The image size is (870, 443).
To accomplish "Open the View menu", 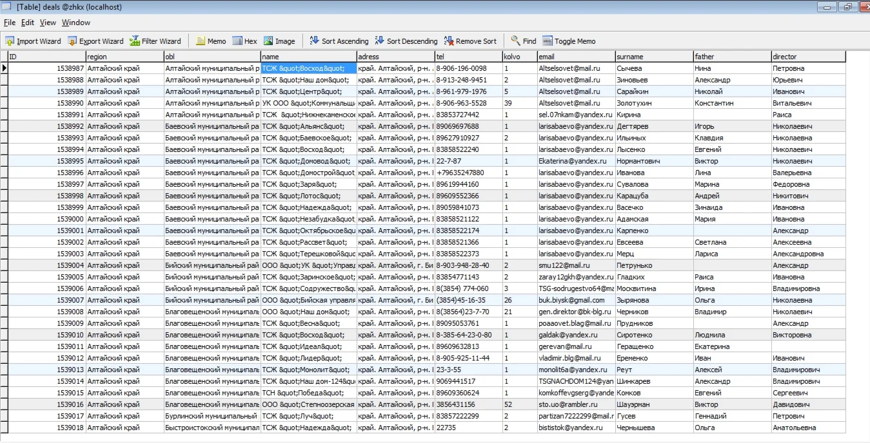I will pyautogui.click(x=48, y=22).
